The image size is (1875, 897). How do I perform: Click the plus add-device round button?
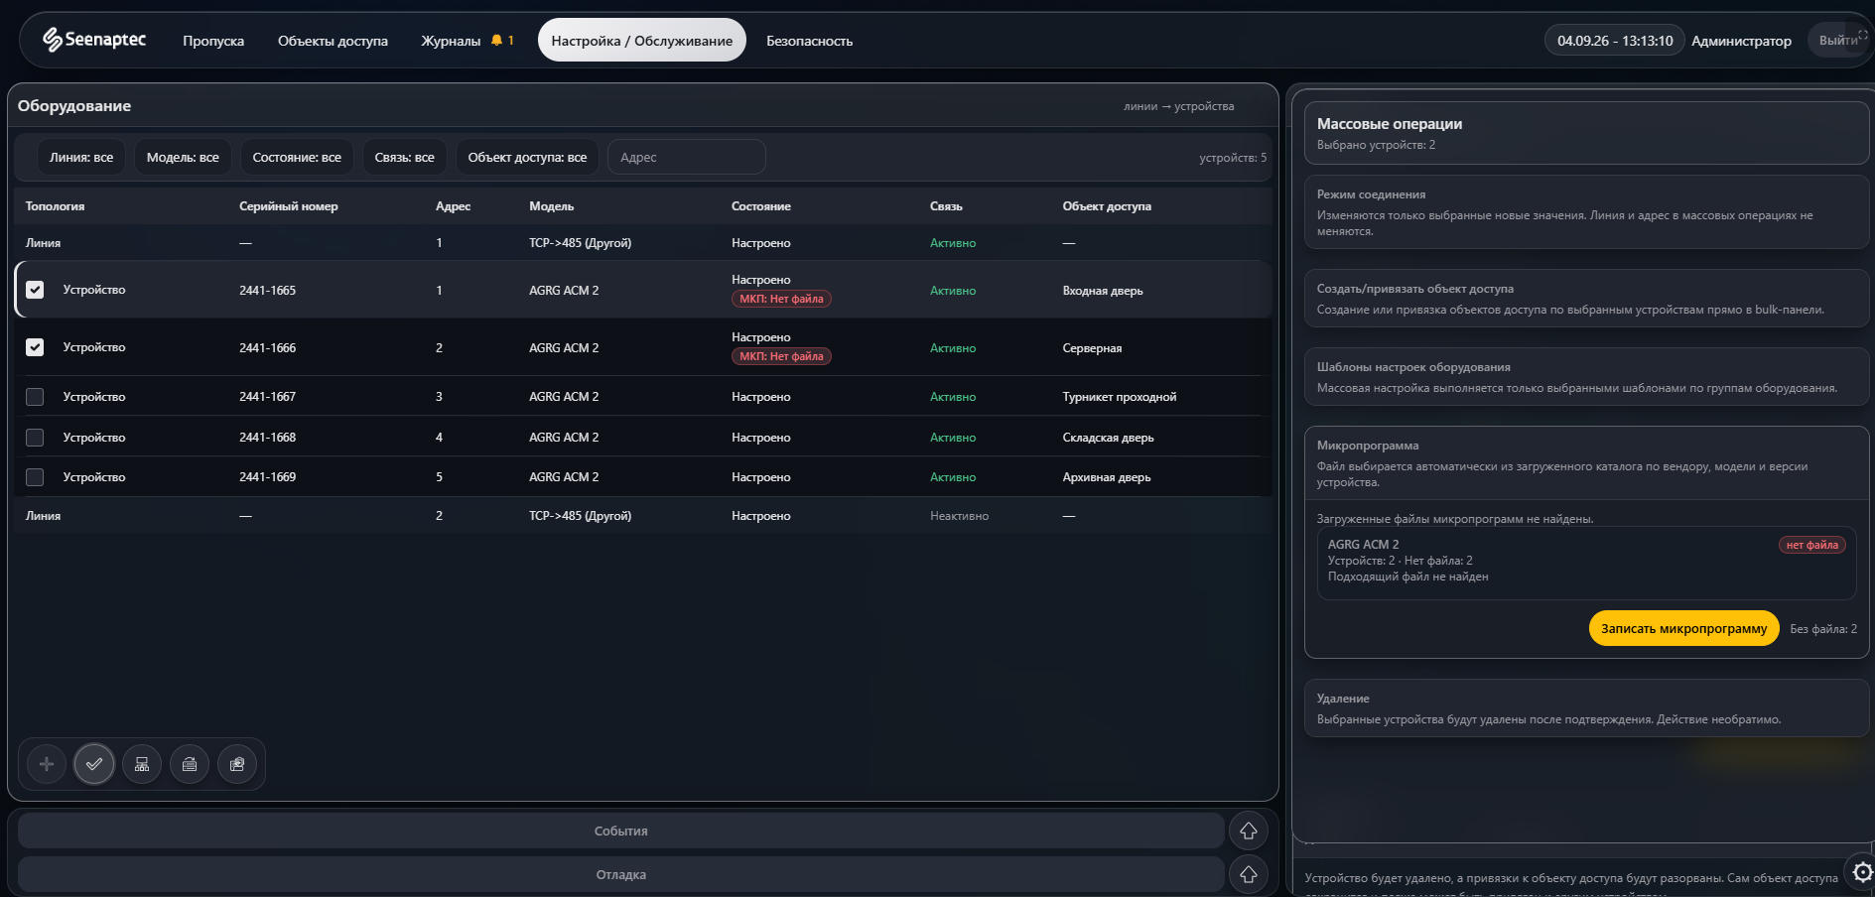click(47, 764)
